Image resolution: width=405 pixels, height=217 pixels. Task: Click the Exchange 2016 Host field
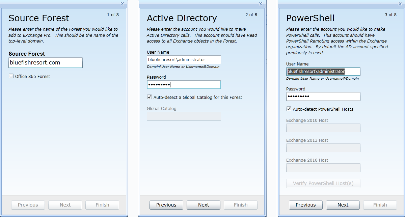(x=323, y=168)
